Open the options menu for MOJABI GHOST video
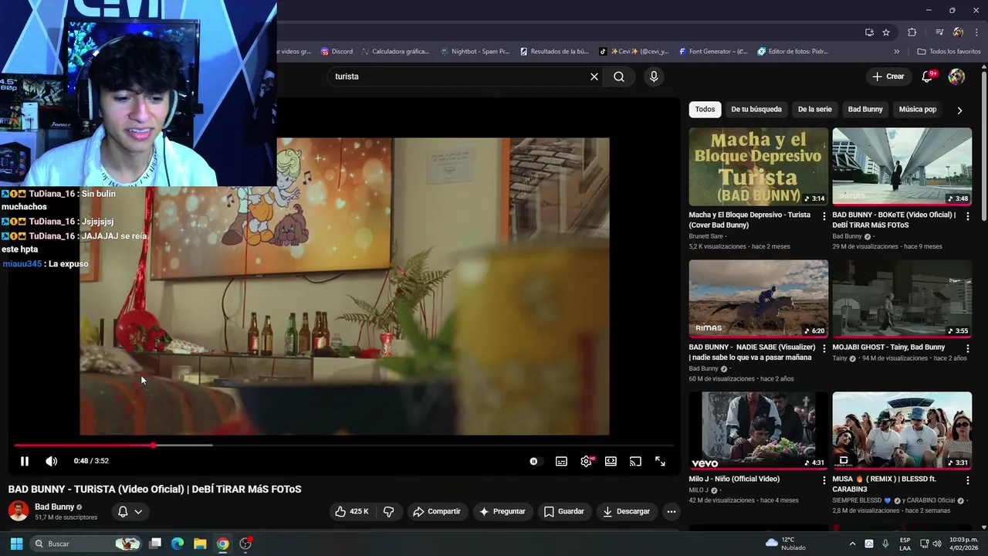 point(967,348)
